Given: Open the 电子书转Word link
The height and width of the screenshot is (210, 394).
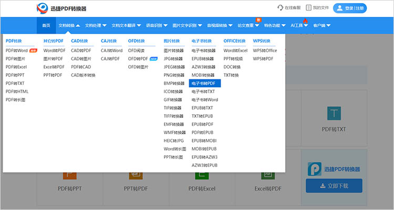Looking at the screenshot, I should click(x=205, y=99).
